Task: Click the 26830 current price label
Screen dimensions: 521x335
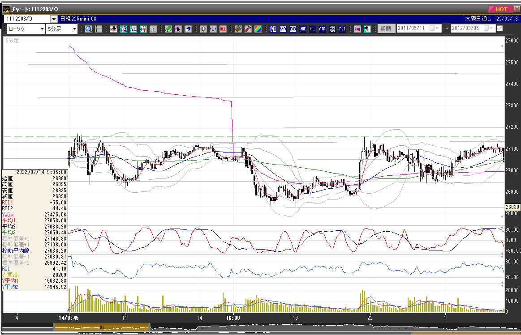Action: pos(512,207)
